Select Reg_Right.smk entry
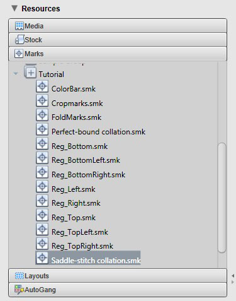Screen dimensions: 236x301 [x=76, y=203]
